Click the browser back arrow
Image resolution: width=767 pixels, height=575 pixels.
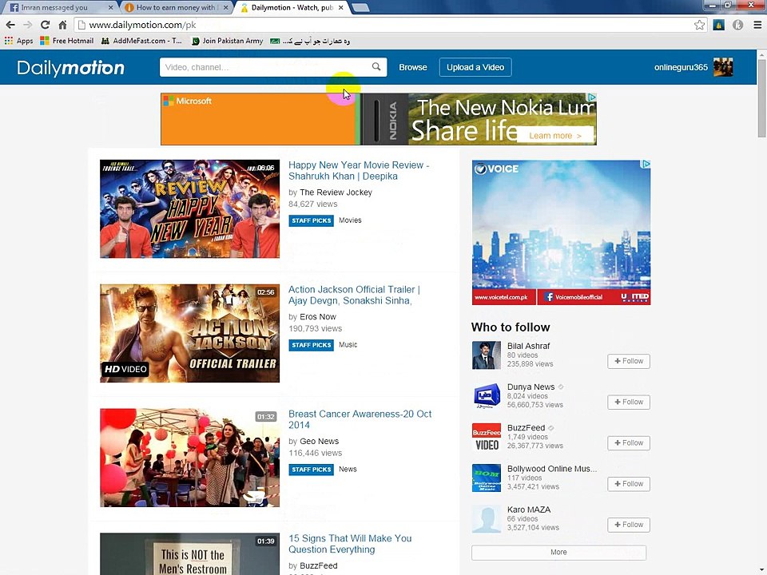click(10, 25)
